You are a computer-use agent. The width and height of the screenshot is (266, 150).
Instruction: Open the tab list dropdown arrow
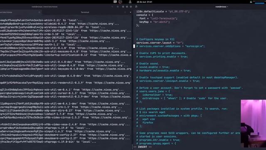(131, 12)
